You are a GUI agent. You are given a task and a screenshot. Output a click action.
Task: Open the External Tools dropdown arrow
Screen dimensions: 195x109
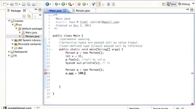click(x=73, y=4)
